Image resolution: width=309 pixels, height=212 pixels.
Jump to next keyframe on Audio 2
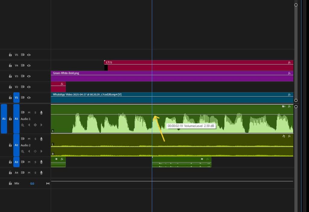41,151
